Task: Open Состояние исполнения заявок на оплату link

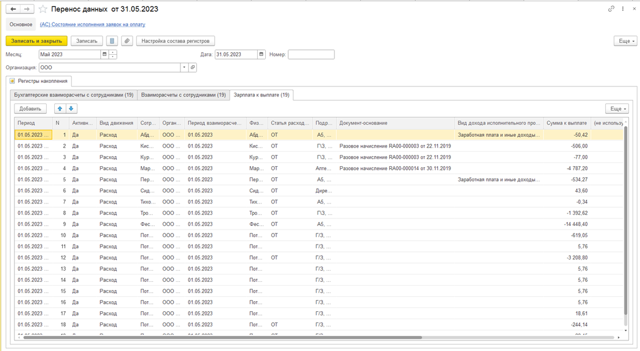Action: pyautogui.click(x=93, y=24)
